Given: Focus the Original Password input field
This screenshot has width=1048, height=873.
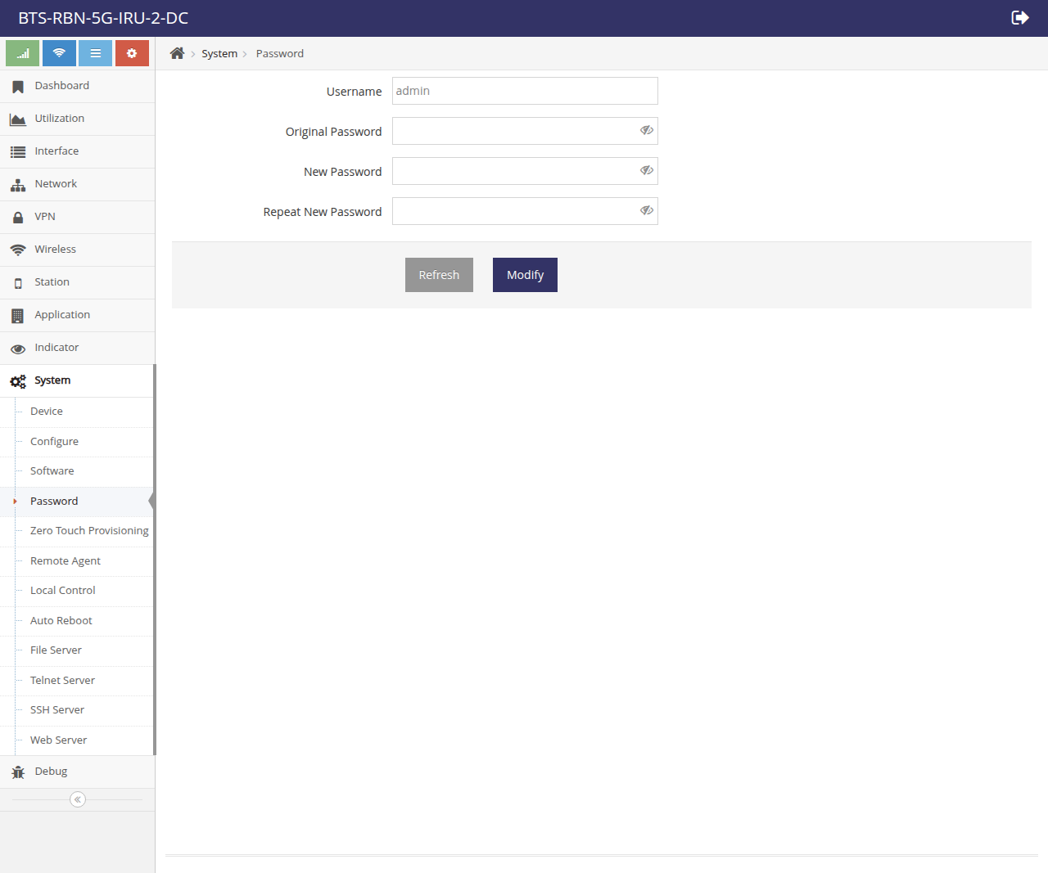Looking at the screenshot, I should pyautogui.click(x=525, y=131).
